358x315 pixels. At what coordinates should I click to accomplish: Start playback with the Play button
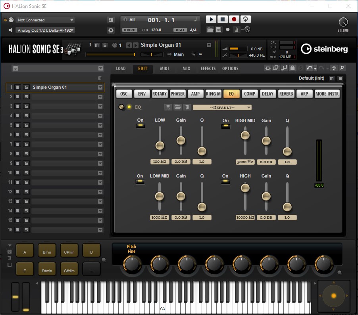[211, 19]
